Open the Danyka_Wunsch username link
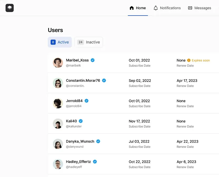Image resolution: width=219 pixels, height=177 pixels. [80, 141]
